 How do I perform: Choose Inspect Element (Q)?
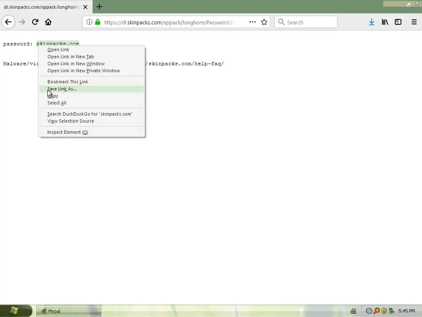pos(91,132)
